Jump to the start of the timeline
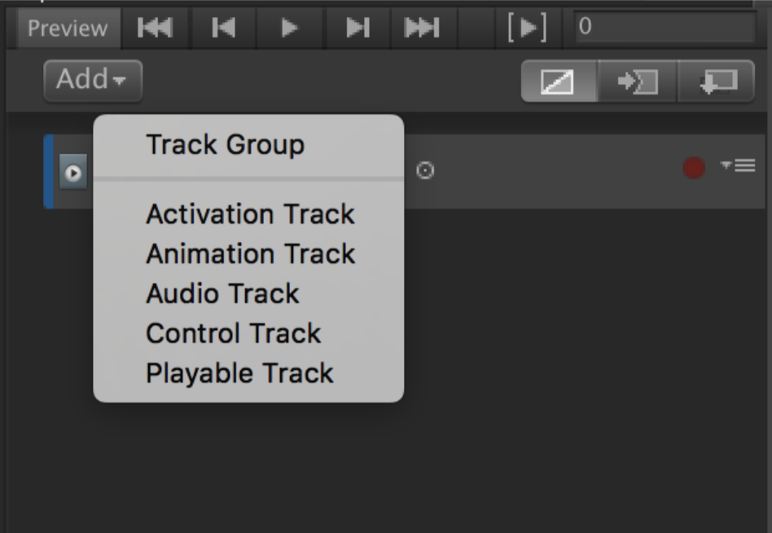Viewport: 772px width, 533px height. coord(155,29)
